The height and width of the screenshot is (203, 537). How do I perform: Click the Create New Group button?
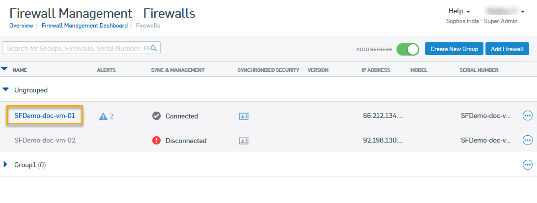pyautogui.click(x=454, y=49)
